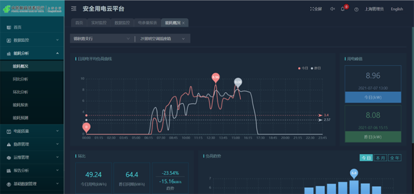Select the 全年 load trend button
Image resolution: width=414 pixels, height=194 pixels.
[395, 158]
